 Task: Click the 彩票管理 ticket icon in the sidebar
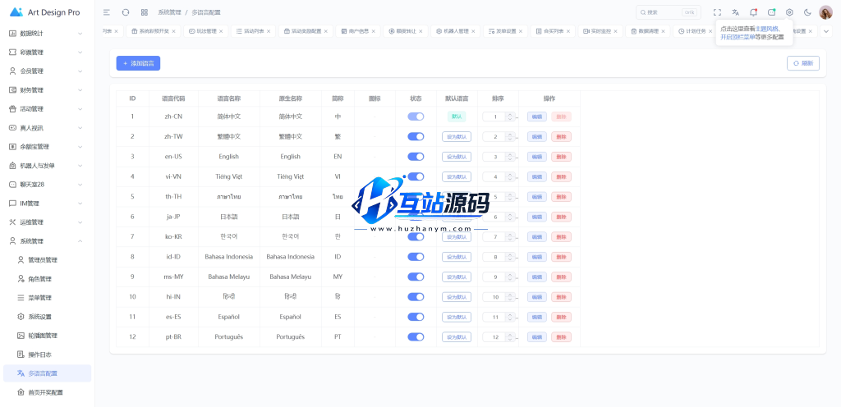pyautogui.click(x=13, y=53)
